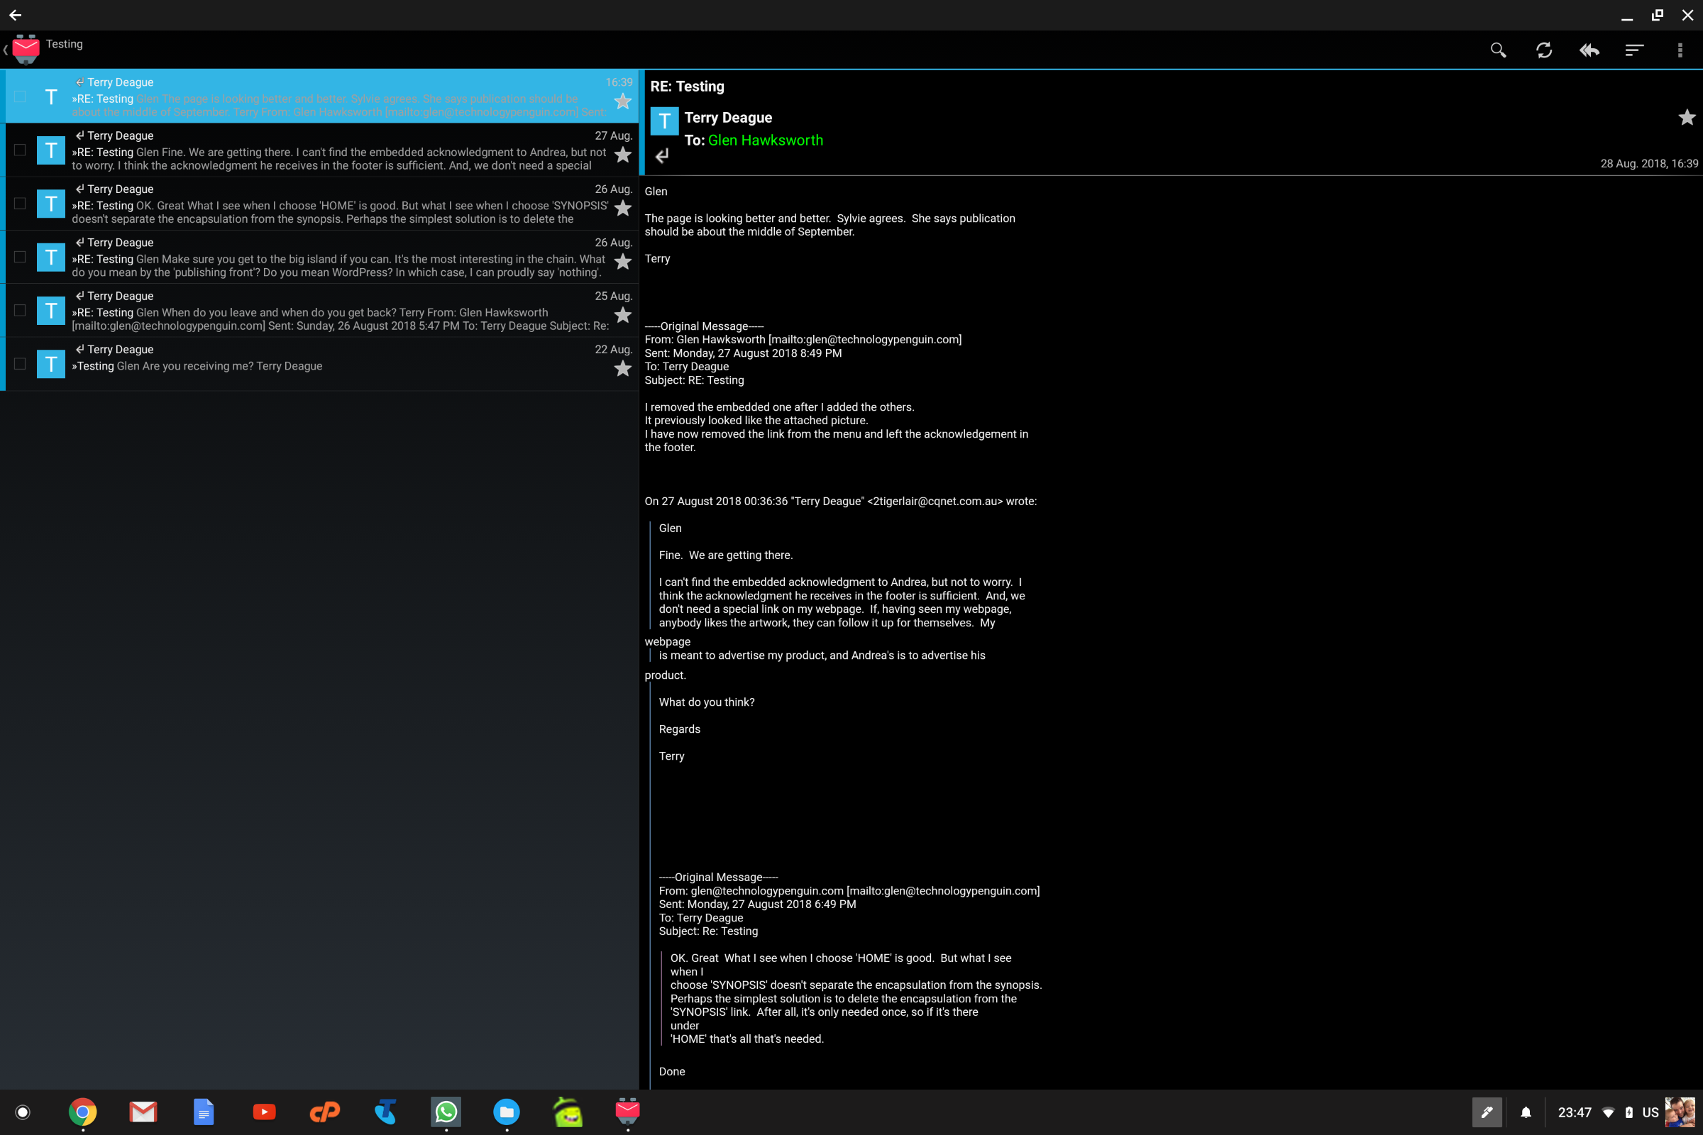Click the reply-all arrows icon in the toolbar
Viewport: 1703px width, 1135px height.
click(1589, 50)
